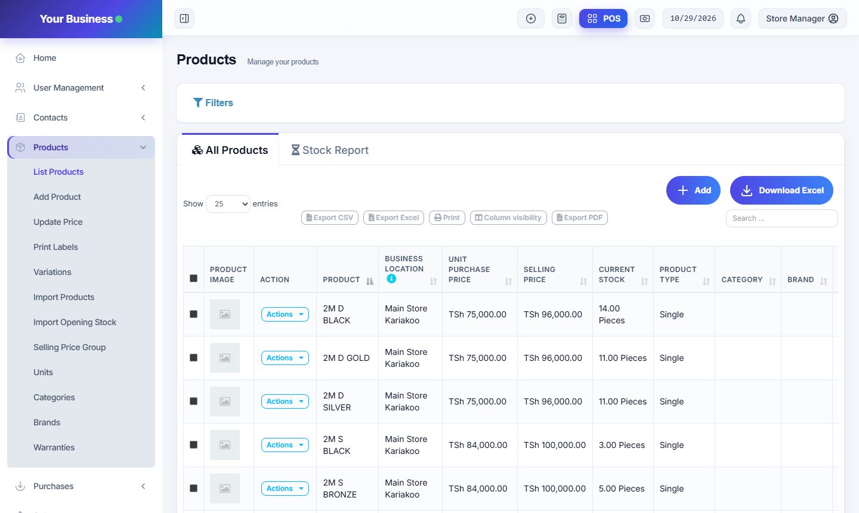
Task: Open the notifications bell icon
Action: pyautogui.click(x=741, y=18)
